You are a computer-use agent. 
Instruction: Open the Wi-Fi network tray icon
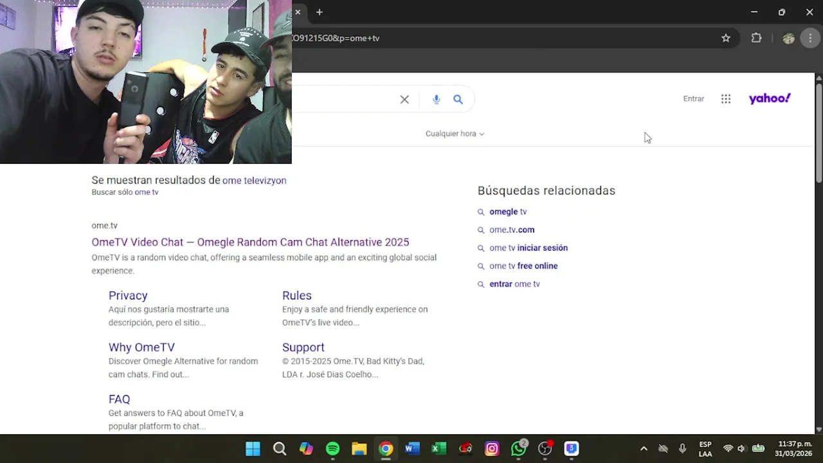point(728,449)
